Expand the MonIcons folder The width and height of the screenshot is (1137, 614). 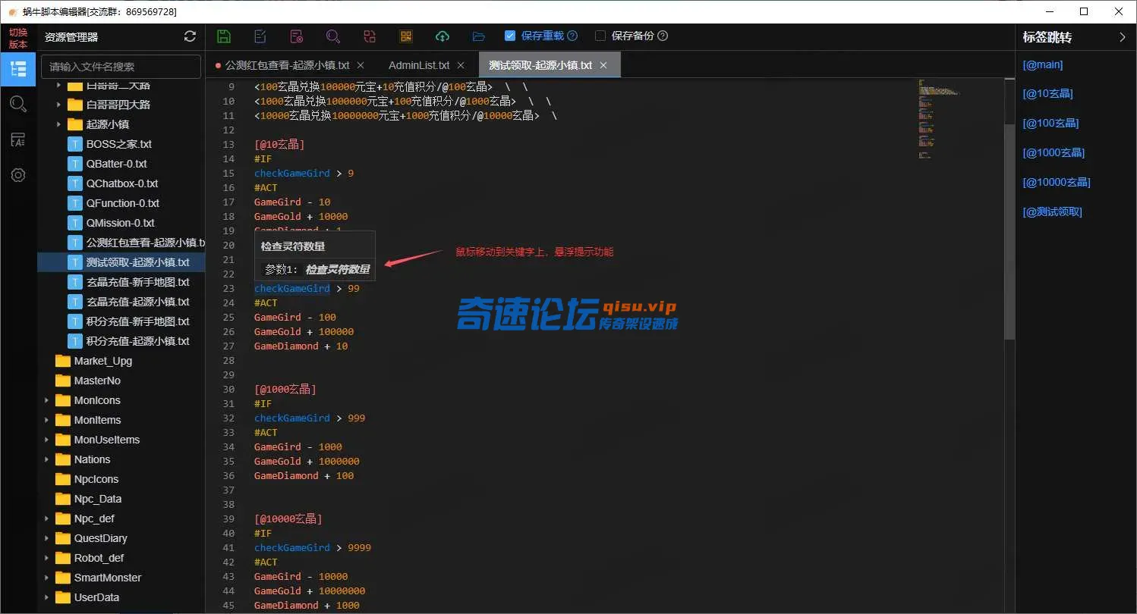[x=47, y=400]
